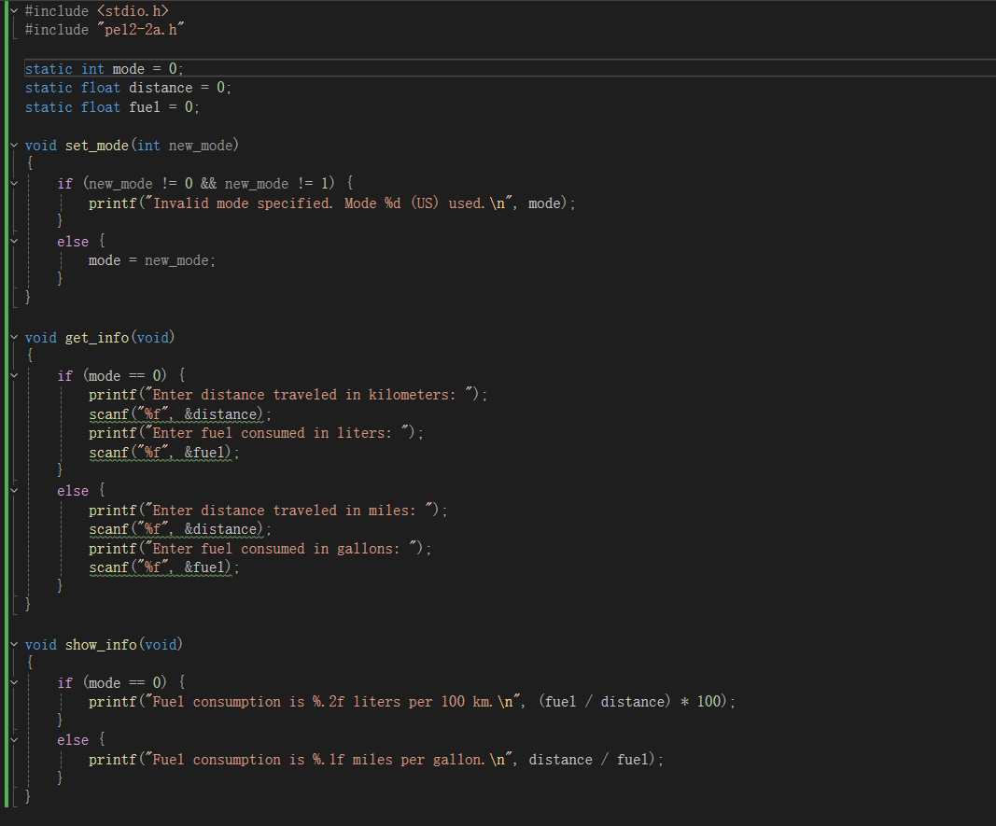Collapse the get_info function body
Screen dimensions: 996x826
tap(14, 338)
